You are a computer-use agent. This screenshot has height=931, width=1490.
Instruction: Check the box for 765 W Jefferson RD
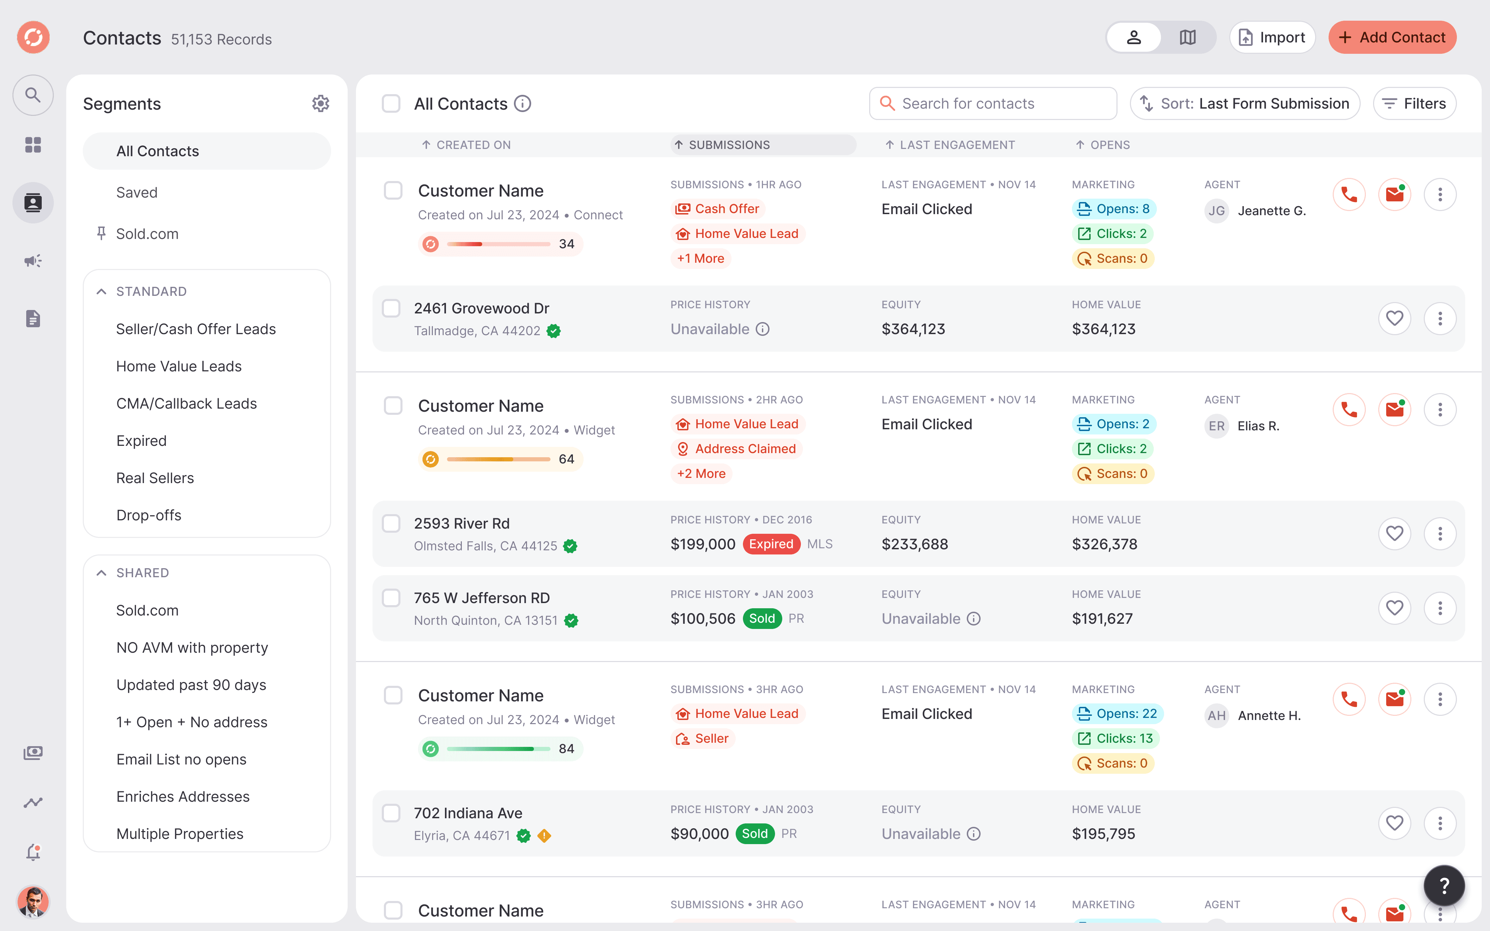[391, 598]
